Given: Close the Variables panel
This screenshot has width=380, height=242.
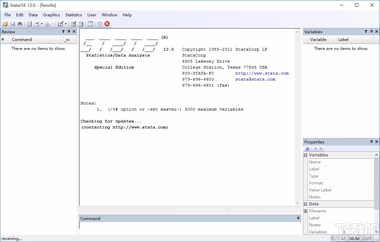Looking at the screenshot, I should tap(377, 32).
